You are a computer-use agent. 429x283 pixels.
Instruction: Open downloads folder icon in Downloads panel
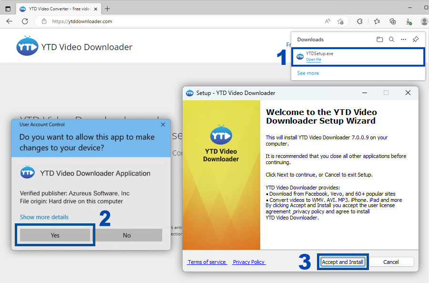tap(379, 40)
